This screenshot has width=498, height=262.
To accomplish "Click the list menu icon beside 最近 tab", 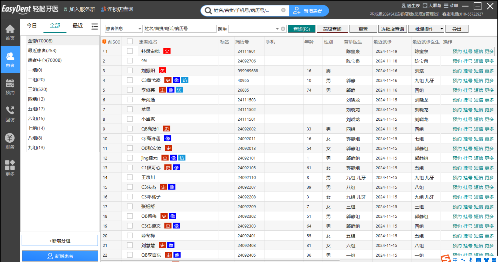I will pos(95,26).
